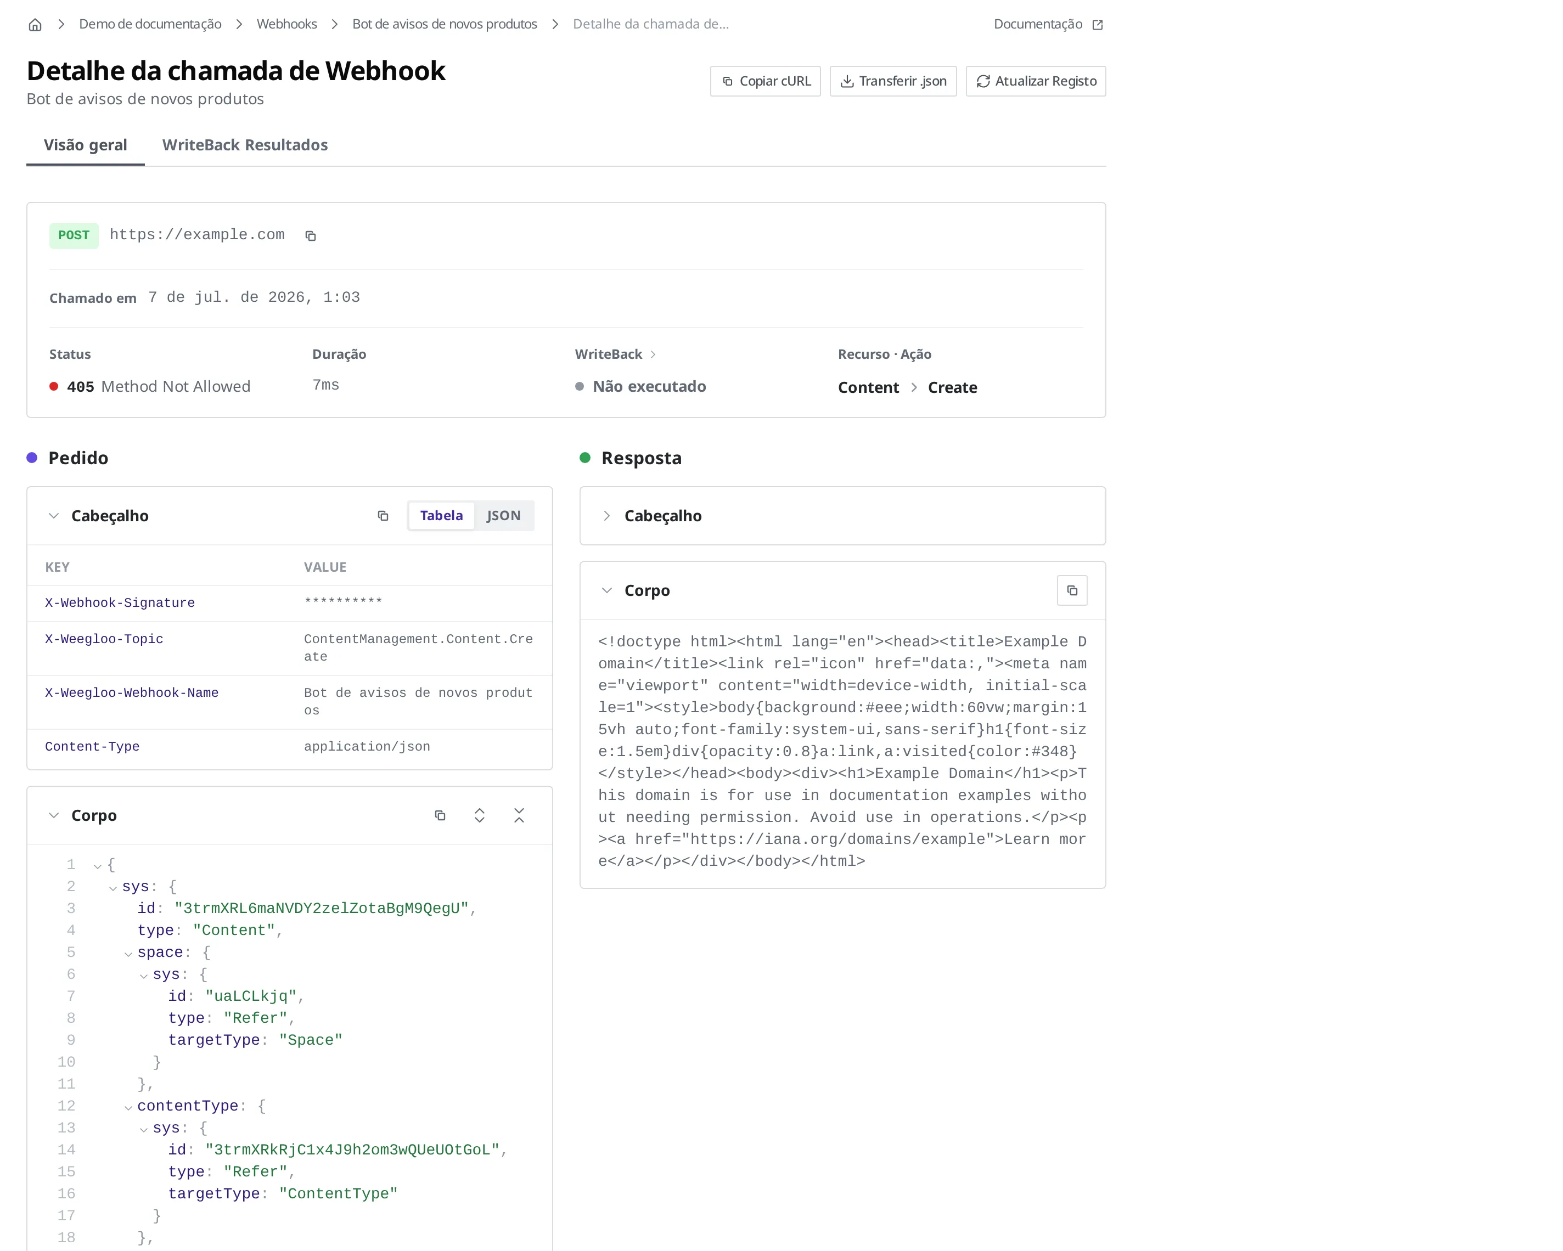Image resolution: width=1563 pixels, height=1251 pixels.
Task: Fold the sys object on line 2
Action: coord(113,888)
